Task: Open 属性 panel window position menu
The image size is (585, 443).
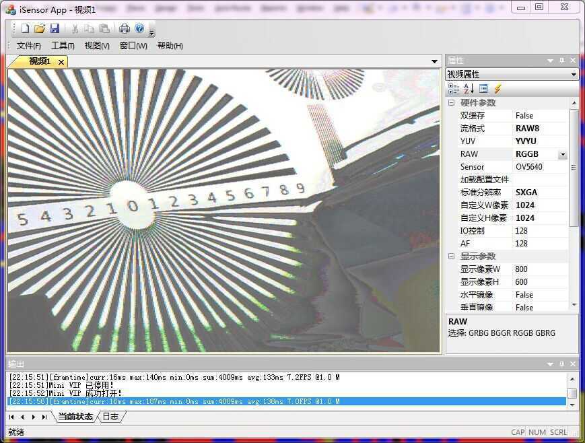Action: 550,61
